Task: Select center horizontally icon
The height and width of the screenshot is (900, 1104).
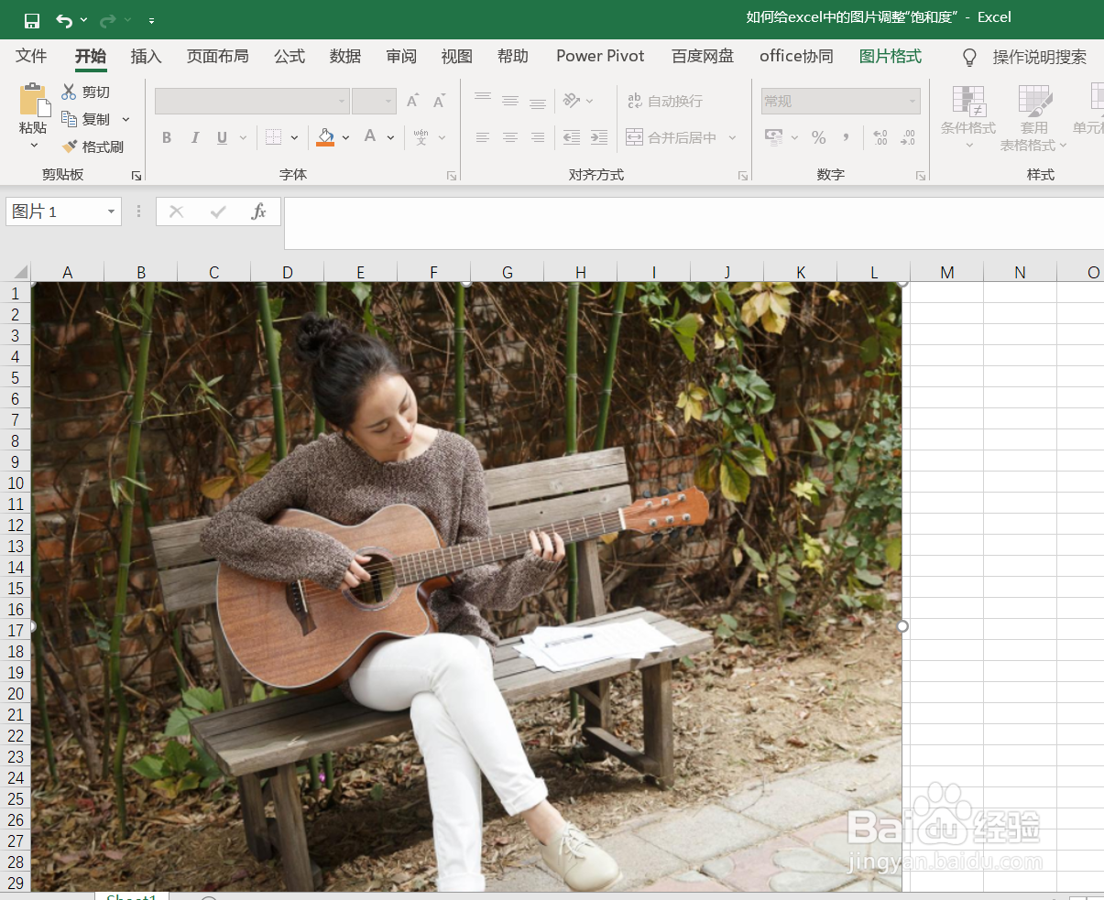Action: click(510, 137)
